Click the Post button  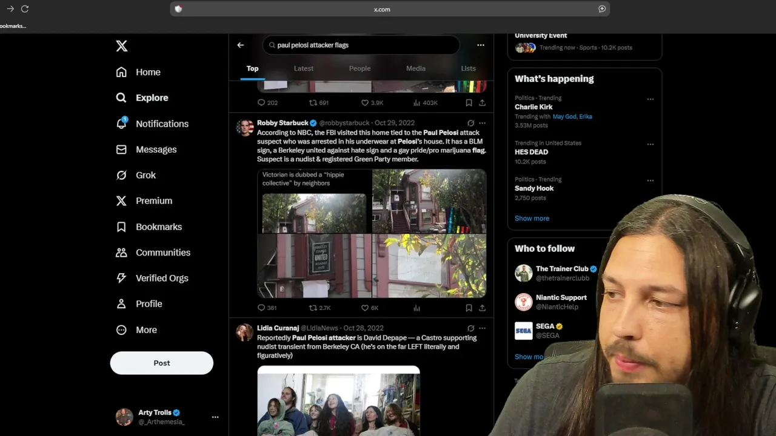pos(162,363)
